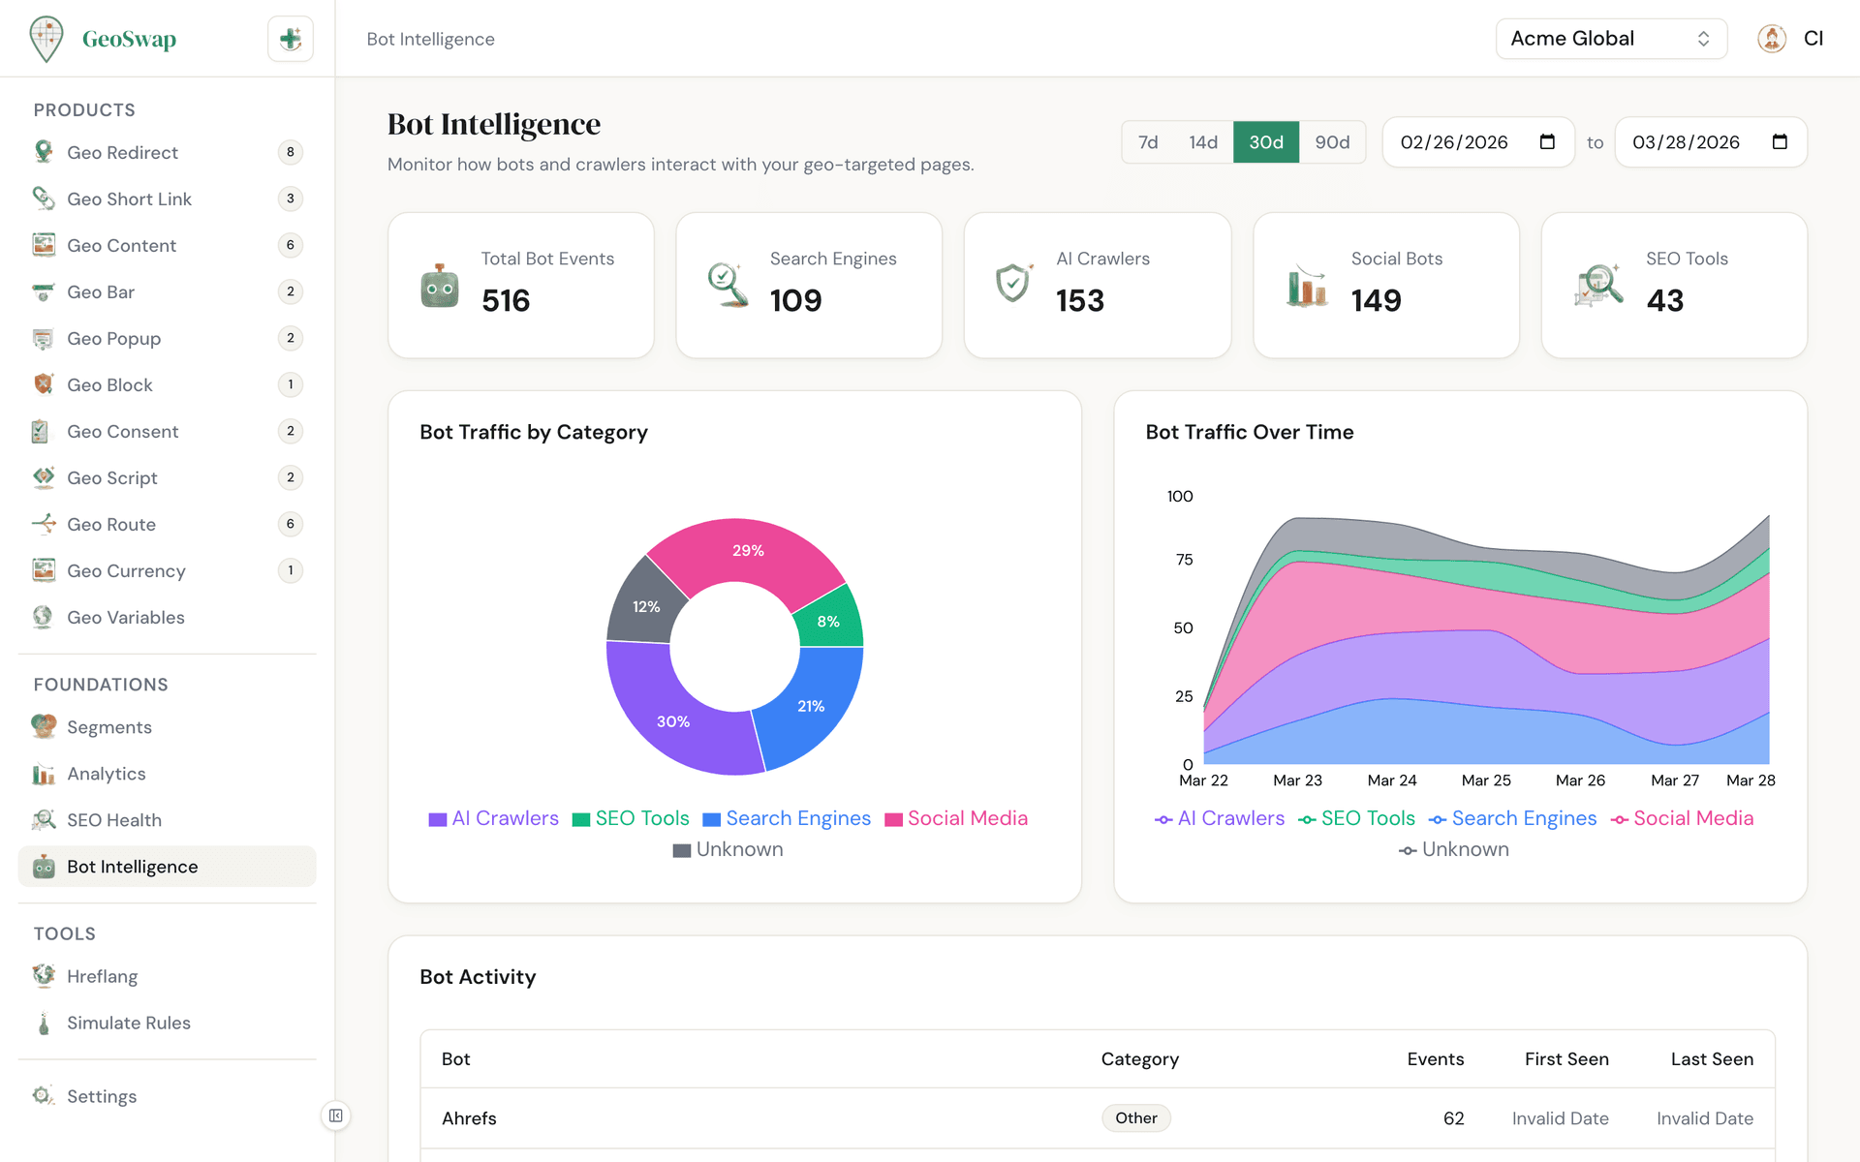The width and height of the screenshot is (1860, 1162).
Task: Open the SEO Health section
Action: pyautogui.click(x=114, y=820)
